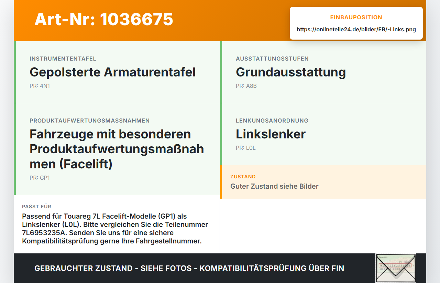
Task: Click the Passt für section label
Action: click(x=37, y=207)
